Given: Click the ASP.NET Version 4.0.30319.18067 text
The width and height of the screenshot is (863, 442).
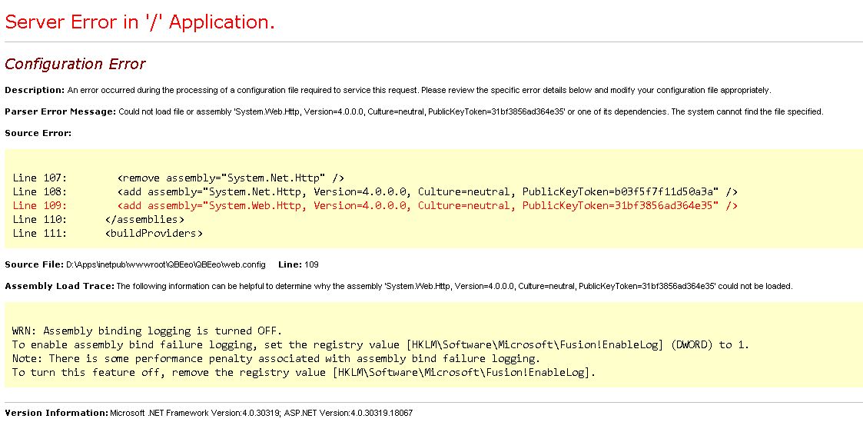Looking at the screenshot, I should pyautogui.click(x=348, y=413).
